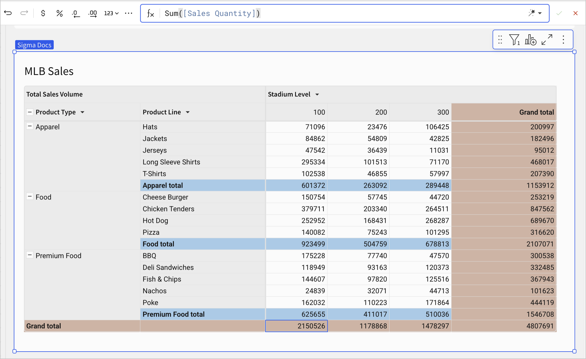Create a child chart element
The height and width of the screenshot is (359, 586).
(531, 39)
